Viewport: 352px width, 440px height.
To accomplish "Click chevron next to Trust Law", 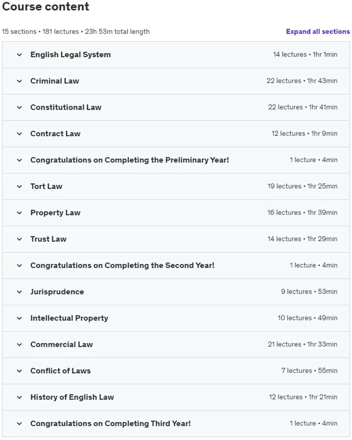I will (x=19, y=239).
